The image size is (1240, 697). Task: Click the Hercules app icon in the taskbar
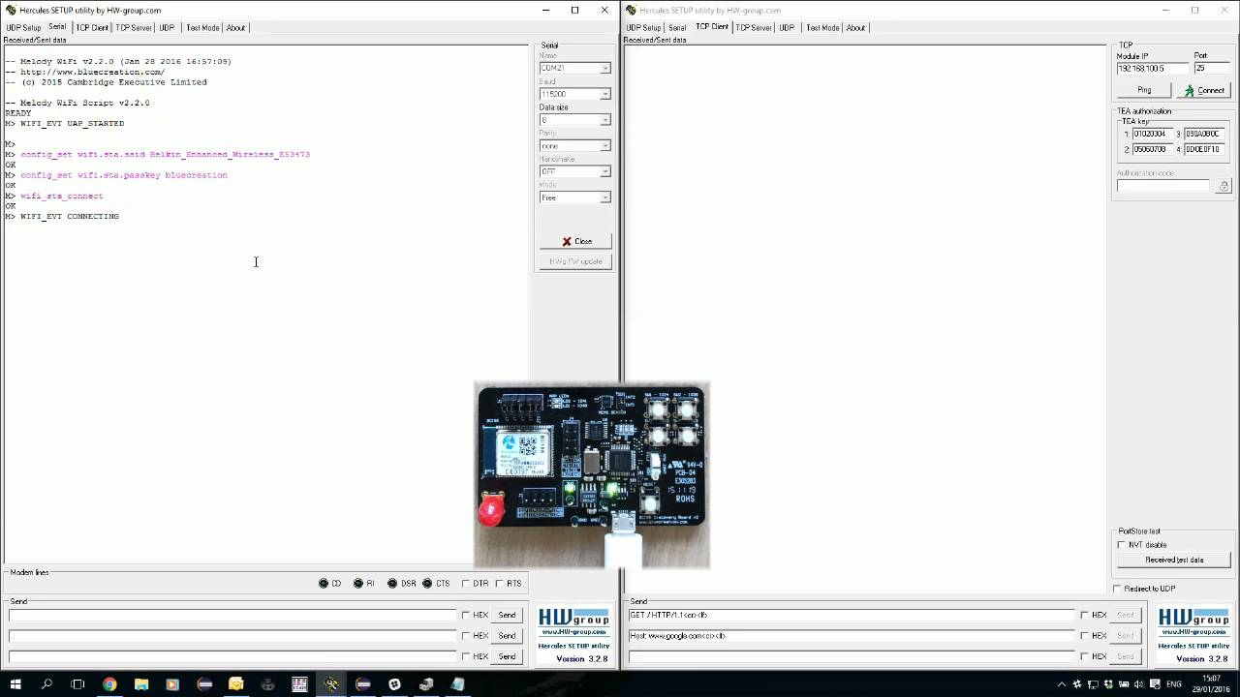click(331, 684)
